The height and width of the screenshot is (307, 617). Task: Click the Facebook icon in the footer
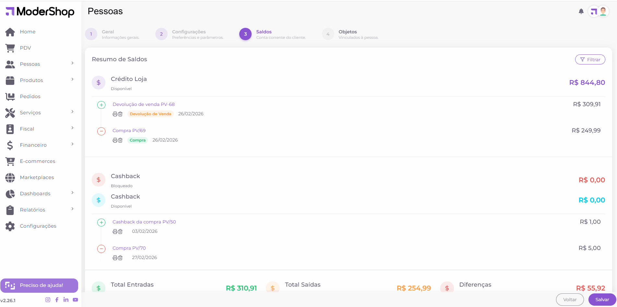click(x=57, y=300)
